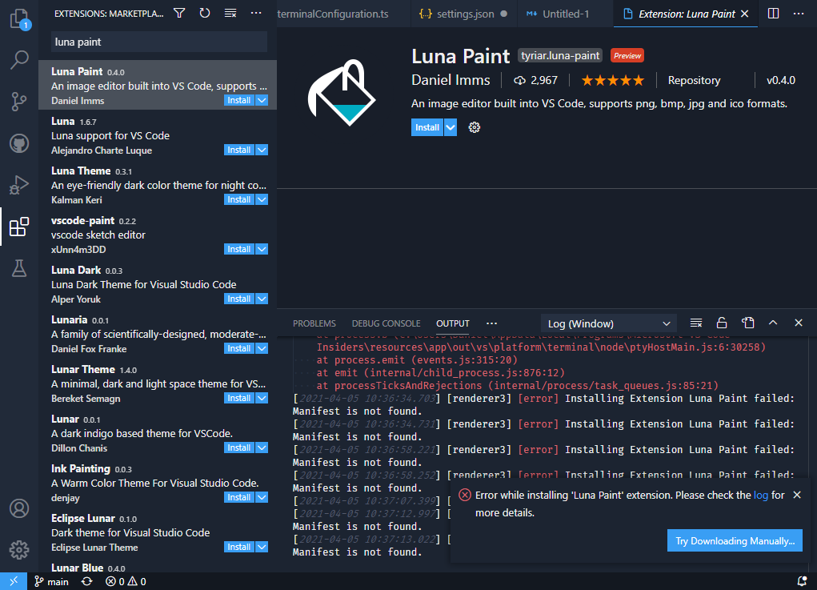The width and height of the screenshot is (817, 590).
Task: Open Extensions view more actions menu
Action: pyautogui.click(x=256, y=13)
